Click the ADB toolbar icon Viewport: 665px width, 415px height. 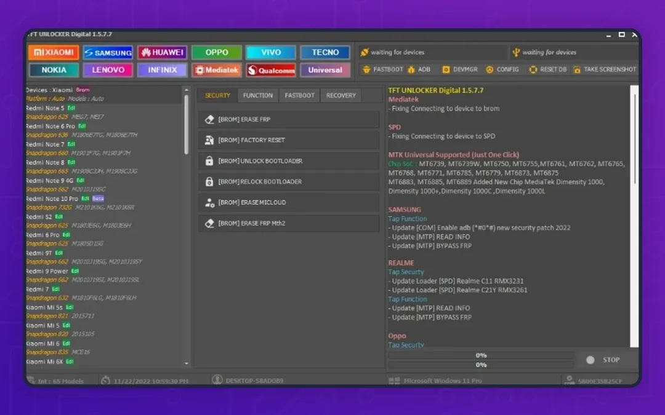[411, 69]
